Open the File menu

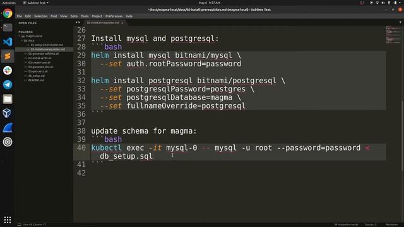(20, 16)
